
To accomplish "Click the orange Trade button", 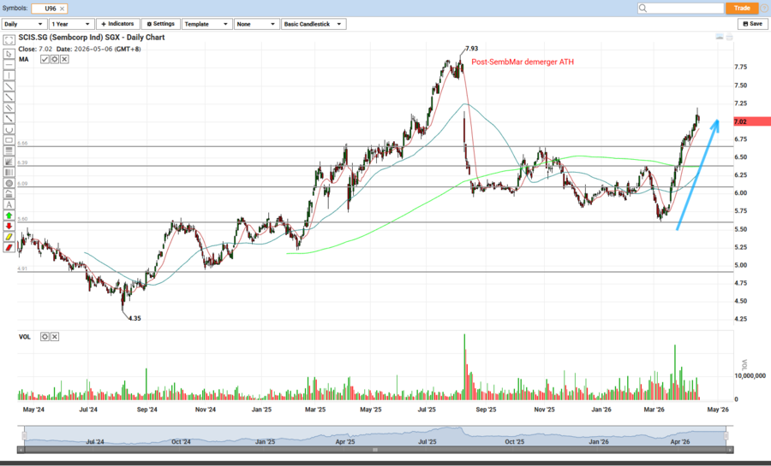I will [x=741, y=8].
